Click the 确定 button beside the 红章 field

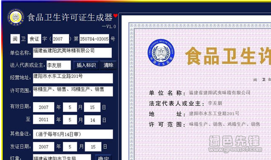coord(103,157)
